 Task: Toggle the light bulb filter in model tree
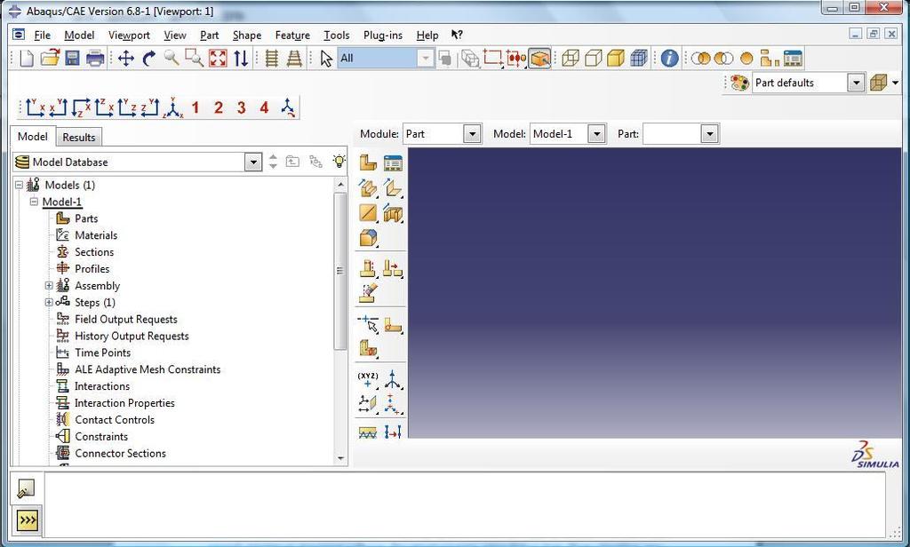pos(339,162)
